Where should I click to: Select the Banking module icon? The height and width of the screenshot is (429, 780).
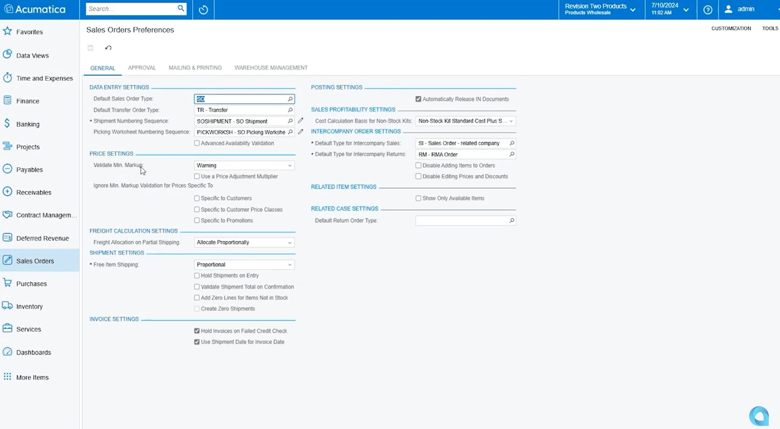7,124
